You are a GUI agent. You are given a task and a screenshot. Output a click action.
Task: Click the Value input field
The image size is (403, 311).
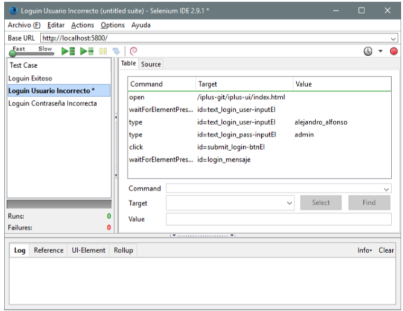279,219
